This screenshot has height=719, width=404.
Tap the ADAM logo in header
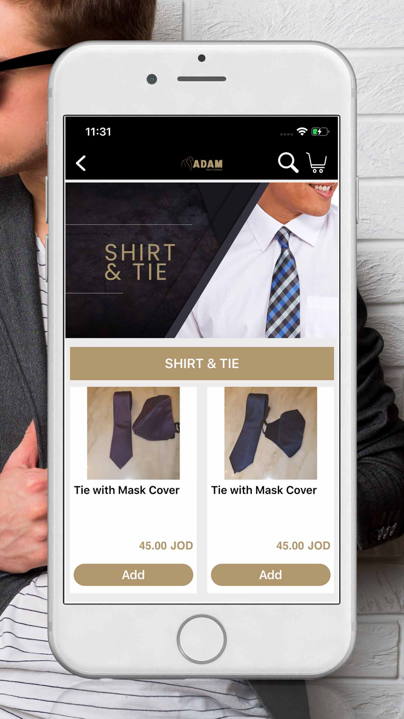point(202,163)
